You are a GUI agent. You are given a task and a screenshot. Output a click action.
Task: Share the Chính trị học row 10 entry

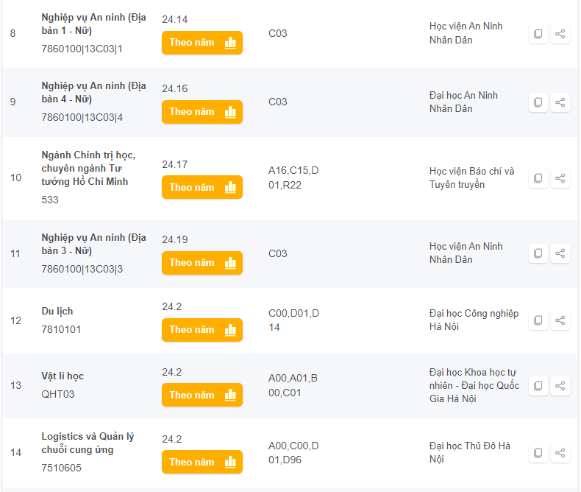click(560, 178)
